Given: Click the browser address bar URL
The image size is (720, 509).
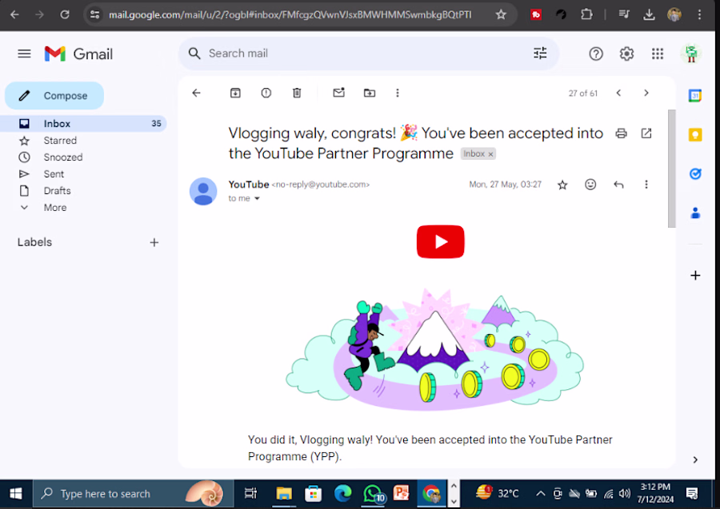Looking at the screenshot, I should pyautogui.click(x=290, y=14).
